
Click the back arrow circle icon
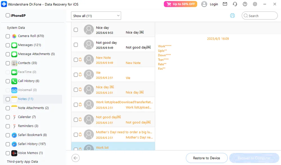click(x=75, y=158)
